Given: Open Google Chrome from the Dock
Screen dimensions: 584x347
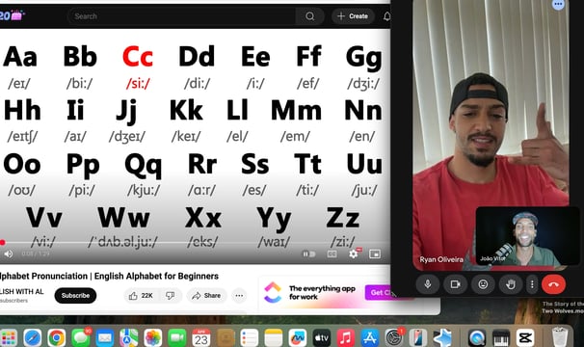Looking at the screenshot, I should click(x=56, y=338).
